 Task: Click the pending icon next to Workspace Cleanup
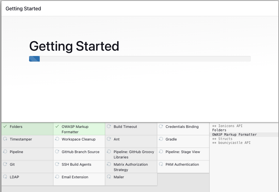(x=57, y=139)
